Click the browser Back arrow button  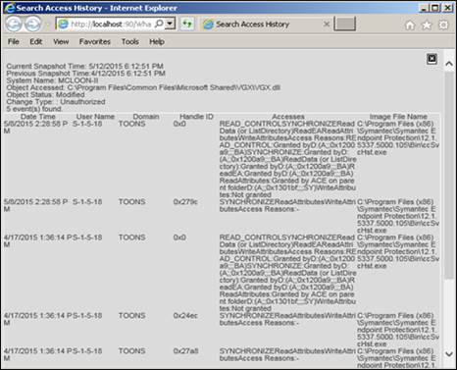(14, 24)
